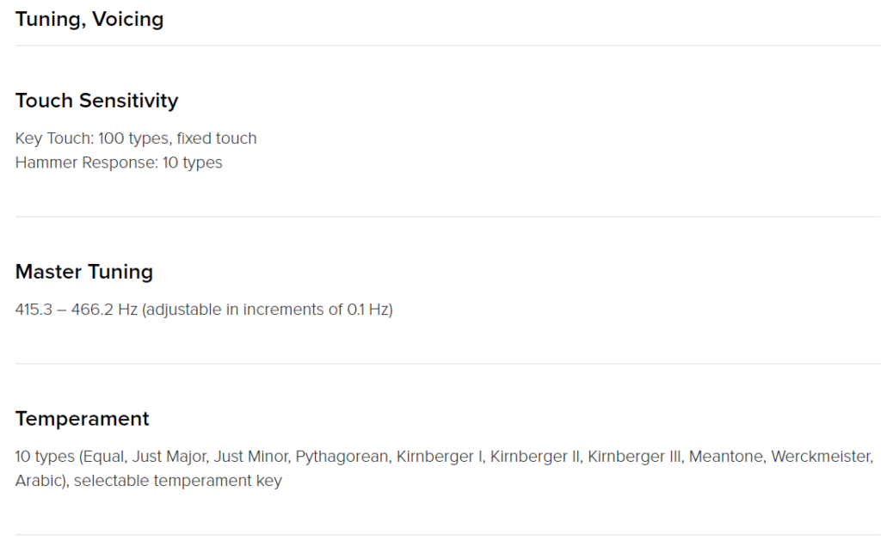Click the selectable temperament key text
Screen dimensions: 881x553
pyautogui.click(x=177, y=481)
